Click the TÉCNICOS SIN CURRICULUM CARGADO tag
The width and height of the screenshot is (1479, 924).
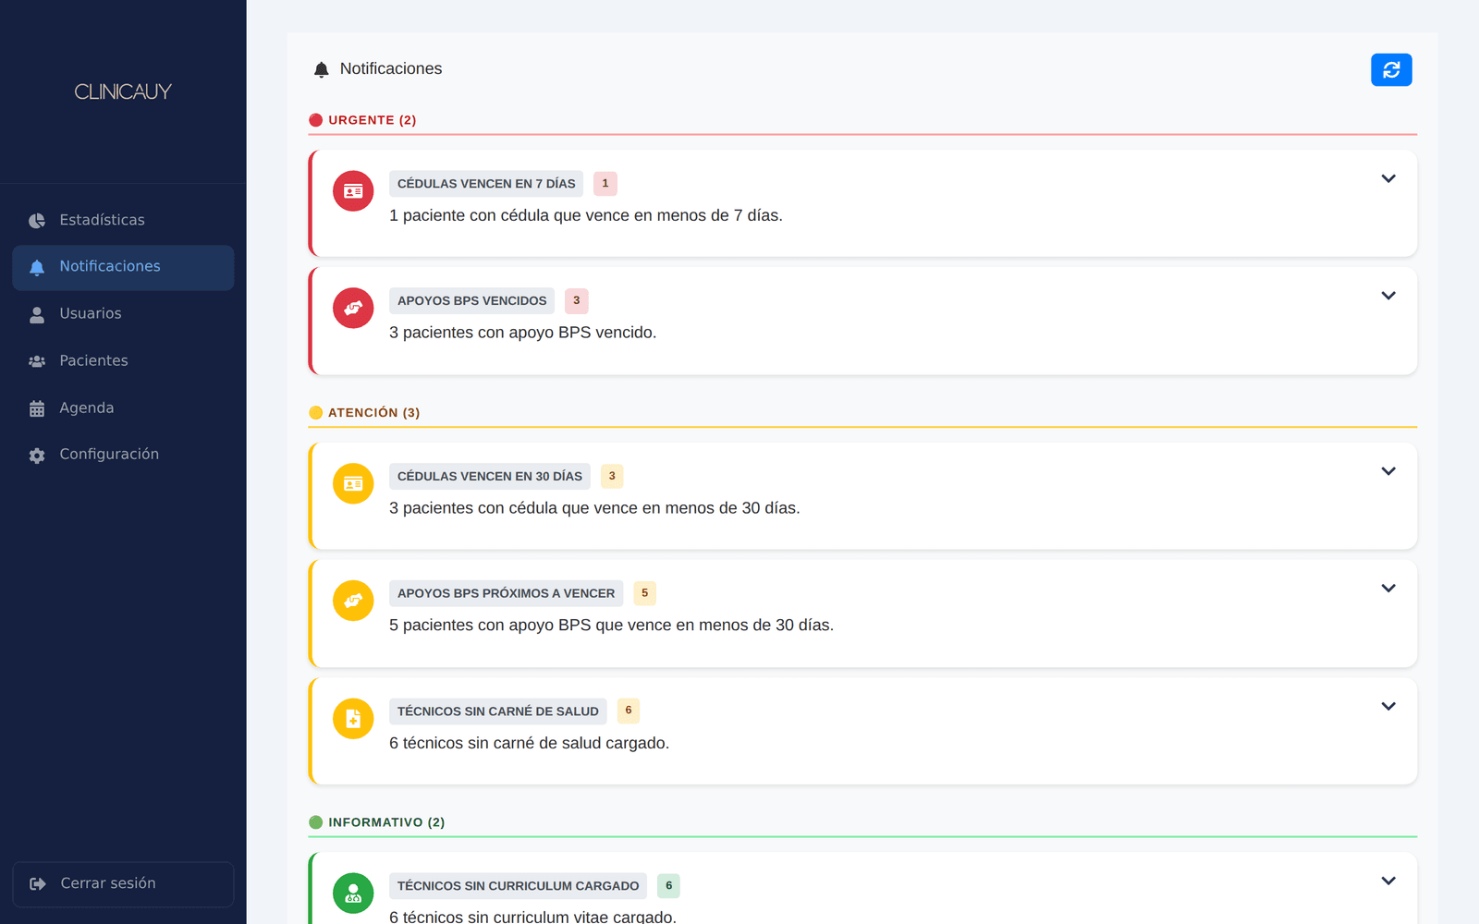point(518,886)
